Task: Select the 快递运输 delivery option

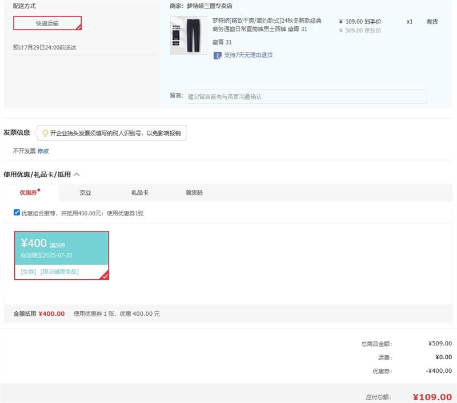Action: coord(47,23)
